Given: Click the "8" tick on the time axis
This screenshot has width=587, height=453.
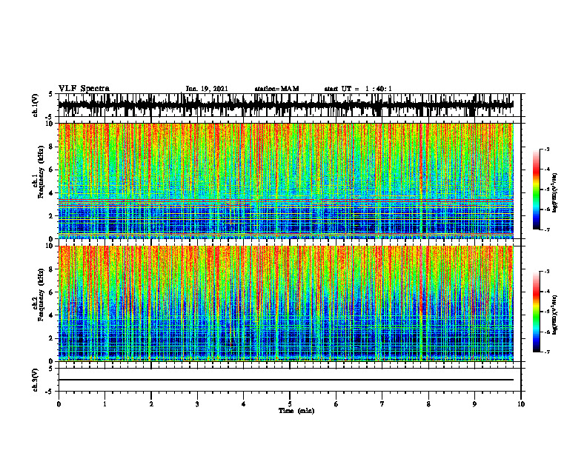Looking at the screenshot, I should click(428, 404).
